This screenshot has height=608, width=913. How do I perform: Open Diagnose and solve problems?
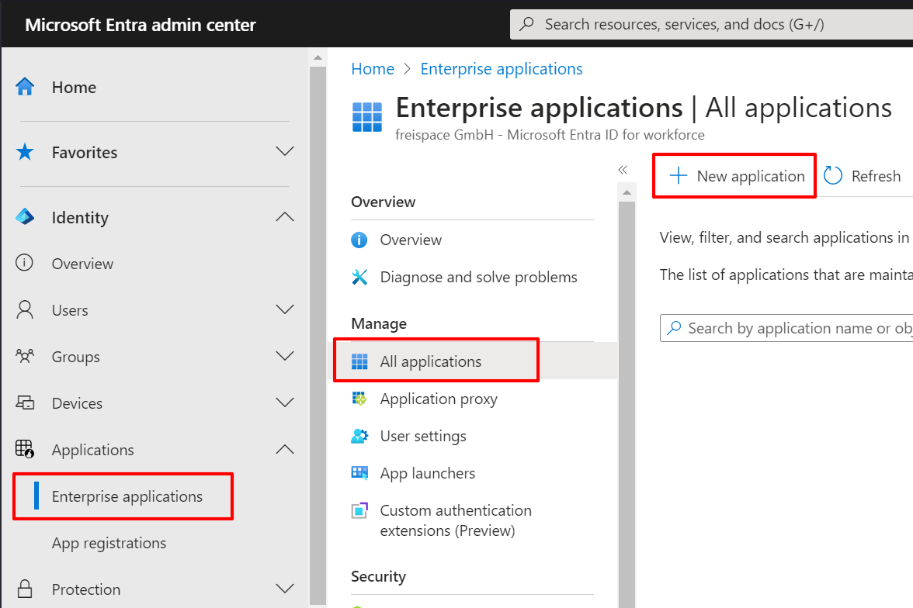(477, 277)
